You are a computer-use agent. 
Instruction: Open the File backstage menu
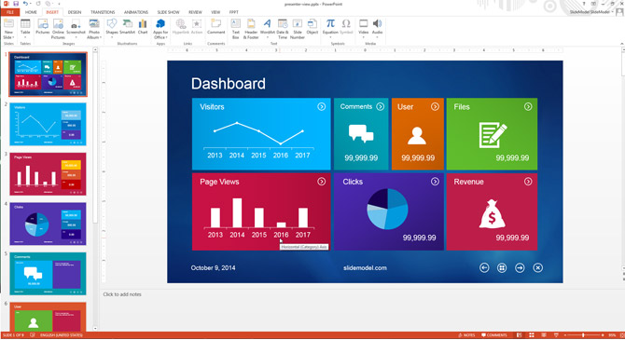tap(10, 12)
